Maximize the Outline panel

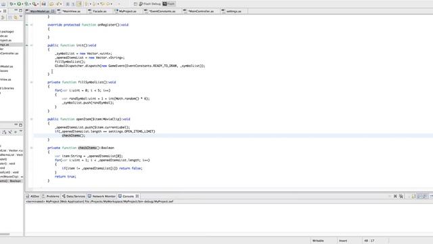pyautogui.click(x=21, y=125)
